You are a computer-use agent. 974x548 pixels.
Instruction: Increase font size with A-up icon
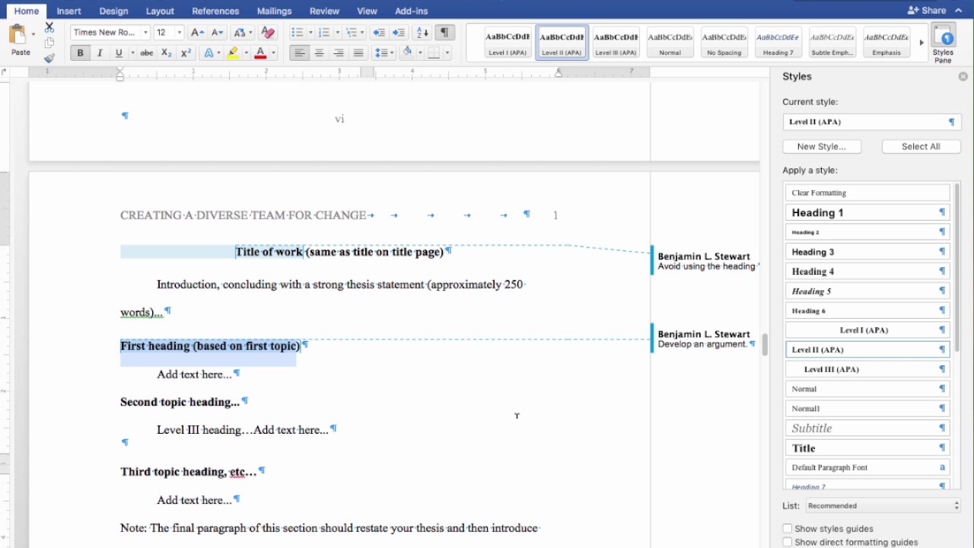tap(197, 33)
